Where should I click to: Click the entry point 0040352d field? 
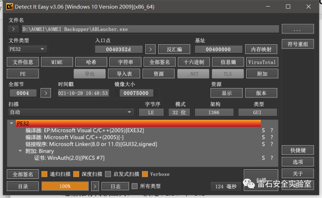tap(118, 49)
